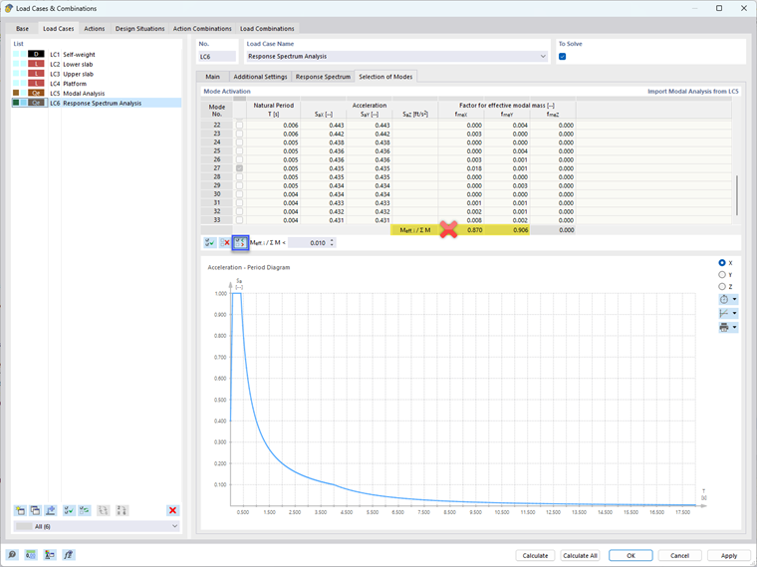Click the Cancel button
Image resolution: width=757 pixels, height=567 pixels.
pyautogui.click(x=679, y=555)
